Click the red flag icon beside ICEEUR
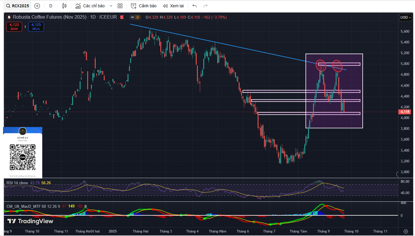 pyautogui.click(x=122, y=17)
